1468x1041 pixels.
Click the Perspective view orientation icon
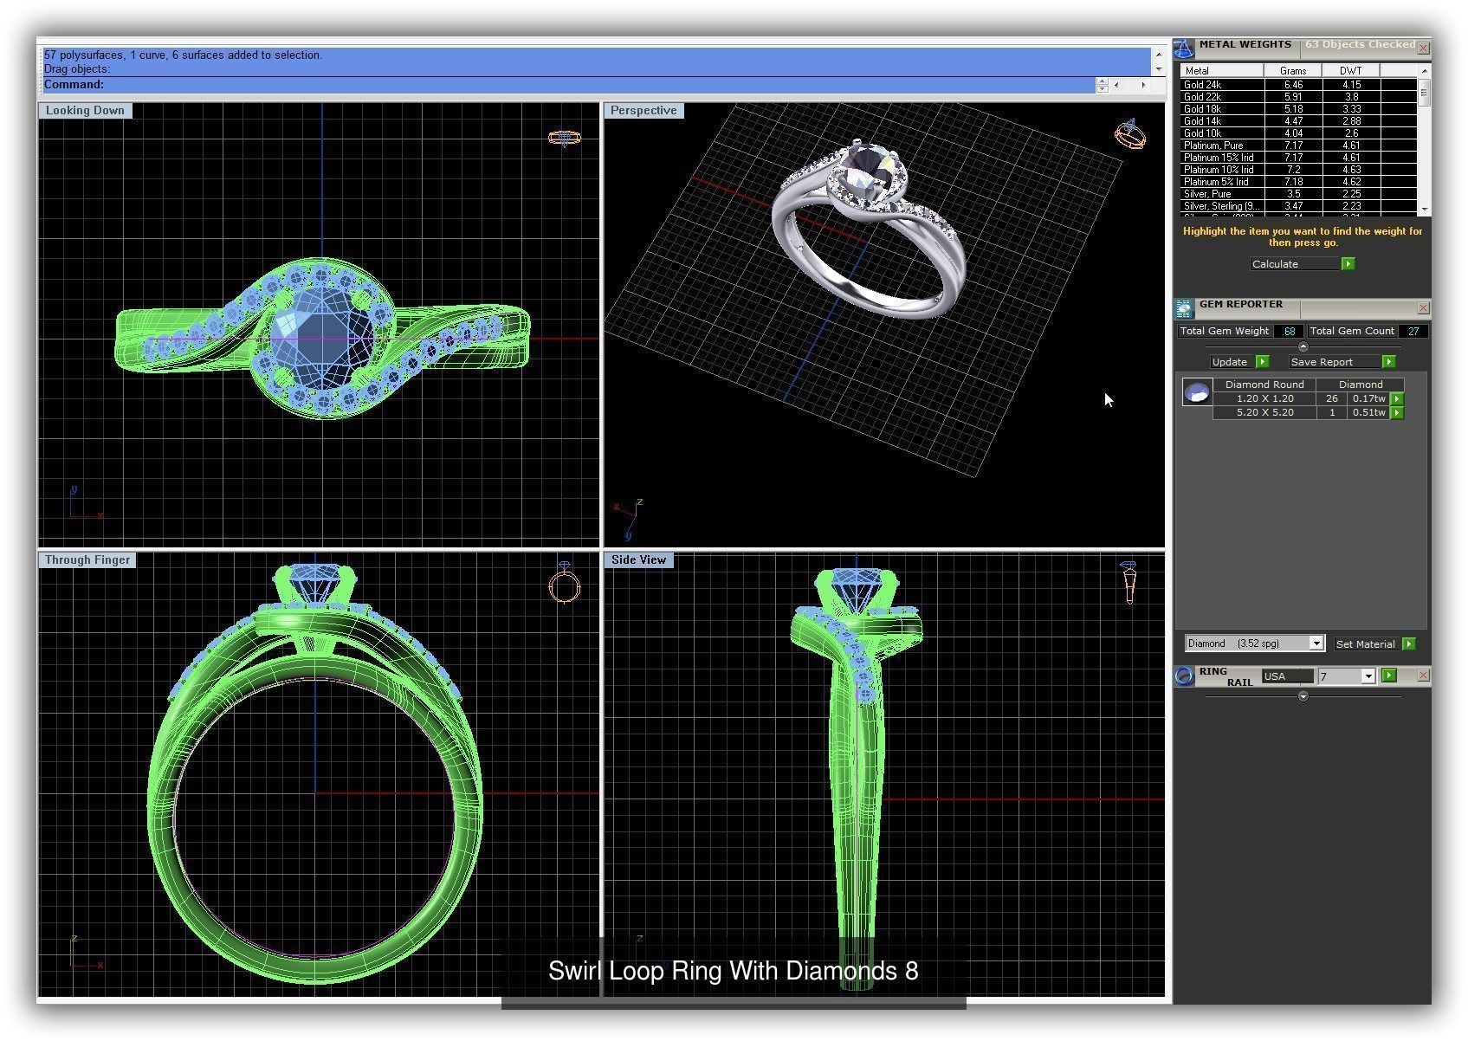coord(1130,134)
